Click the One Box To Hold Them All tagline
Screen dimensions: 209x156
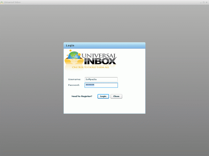coord(91,67)
